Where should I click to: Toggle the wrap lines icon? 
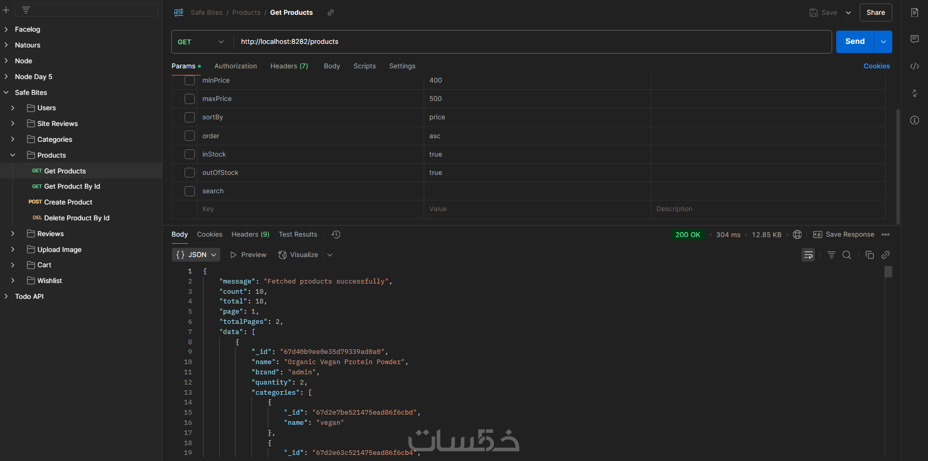point(808,255)
